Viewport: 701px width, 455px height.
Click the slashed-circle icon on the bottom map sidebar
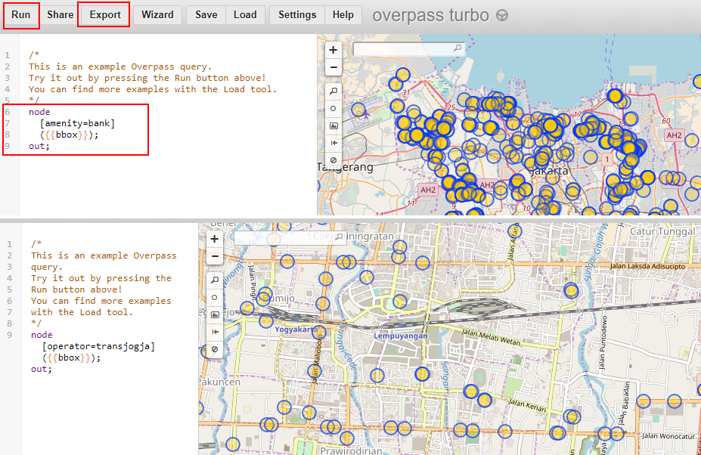(x=214, y=349)
